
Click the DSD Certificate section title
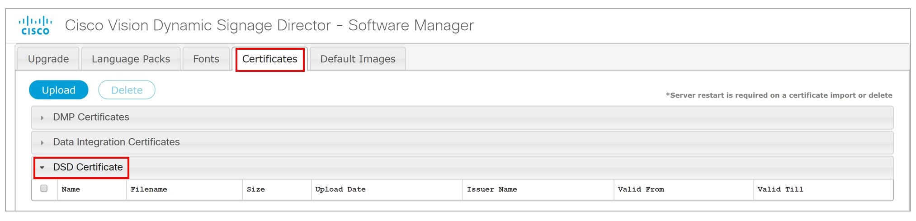[x=88, y=167]
